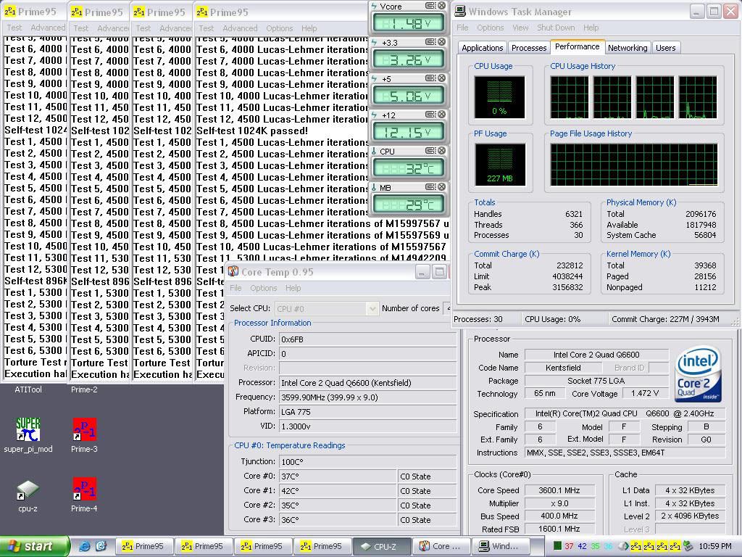
Task: Open settings icon on the +5 voltage widget
Action: click(x=430, y=78)
